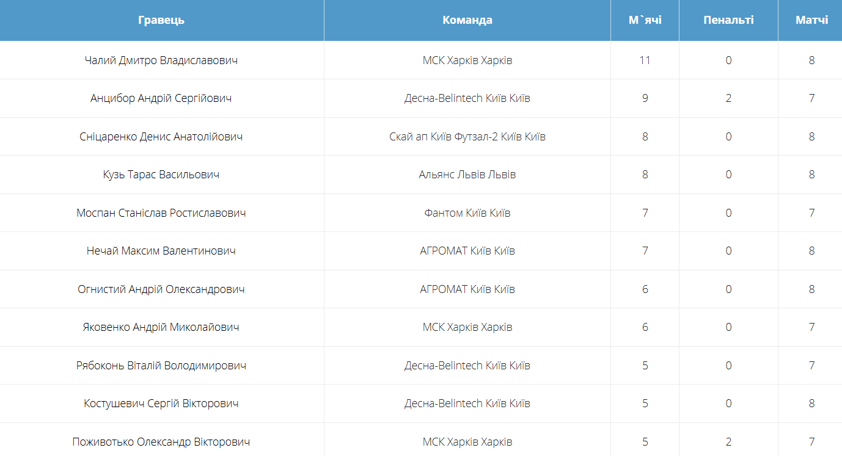Click player Кузь Тарас Васильович
The height and width of the screenshot is (456, 842).
coord(161,175)
